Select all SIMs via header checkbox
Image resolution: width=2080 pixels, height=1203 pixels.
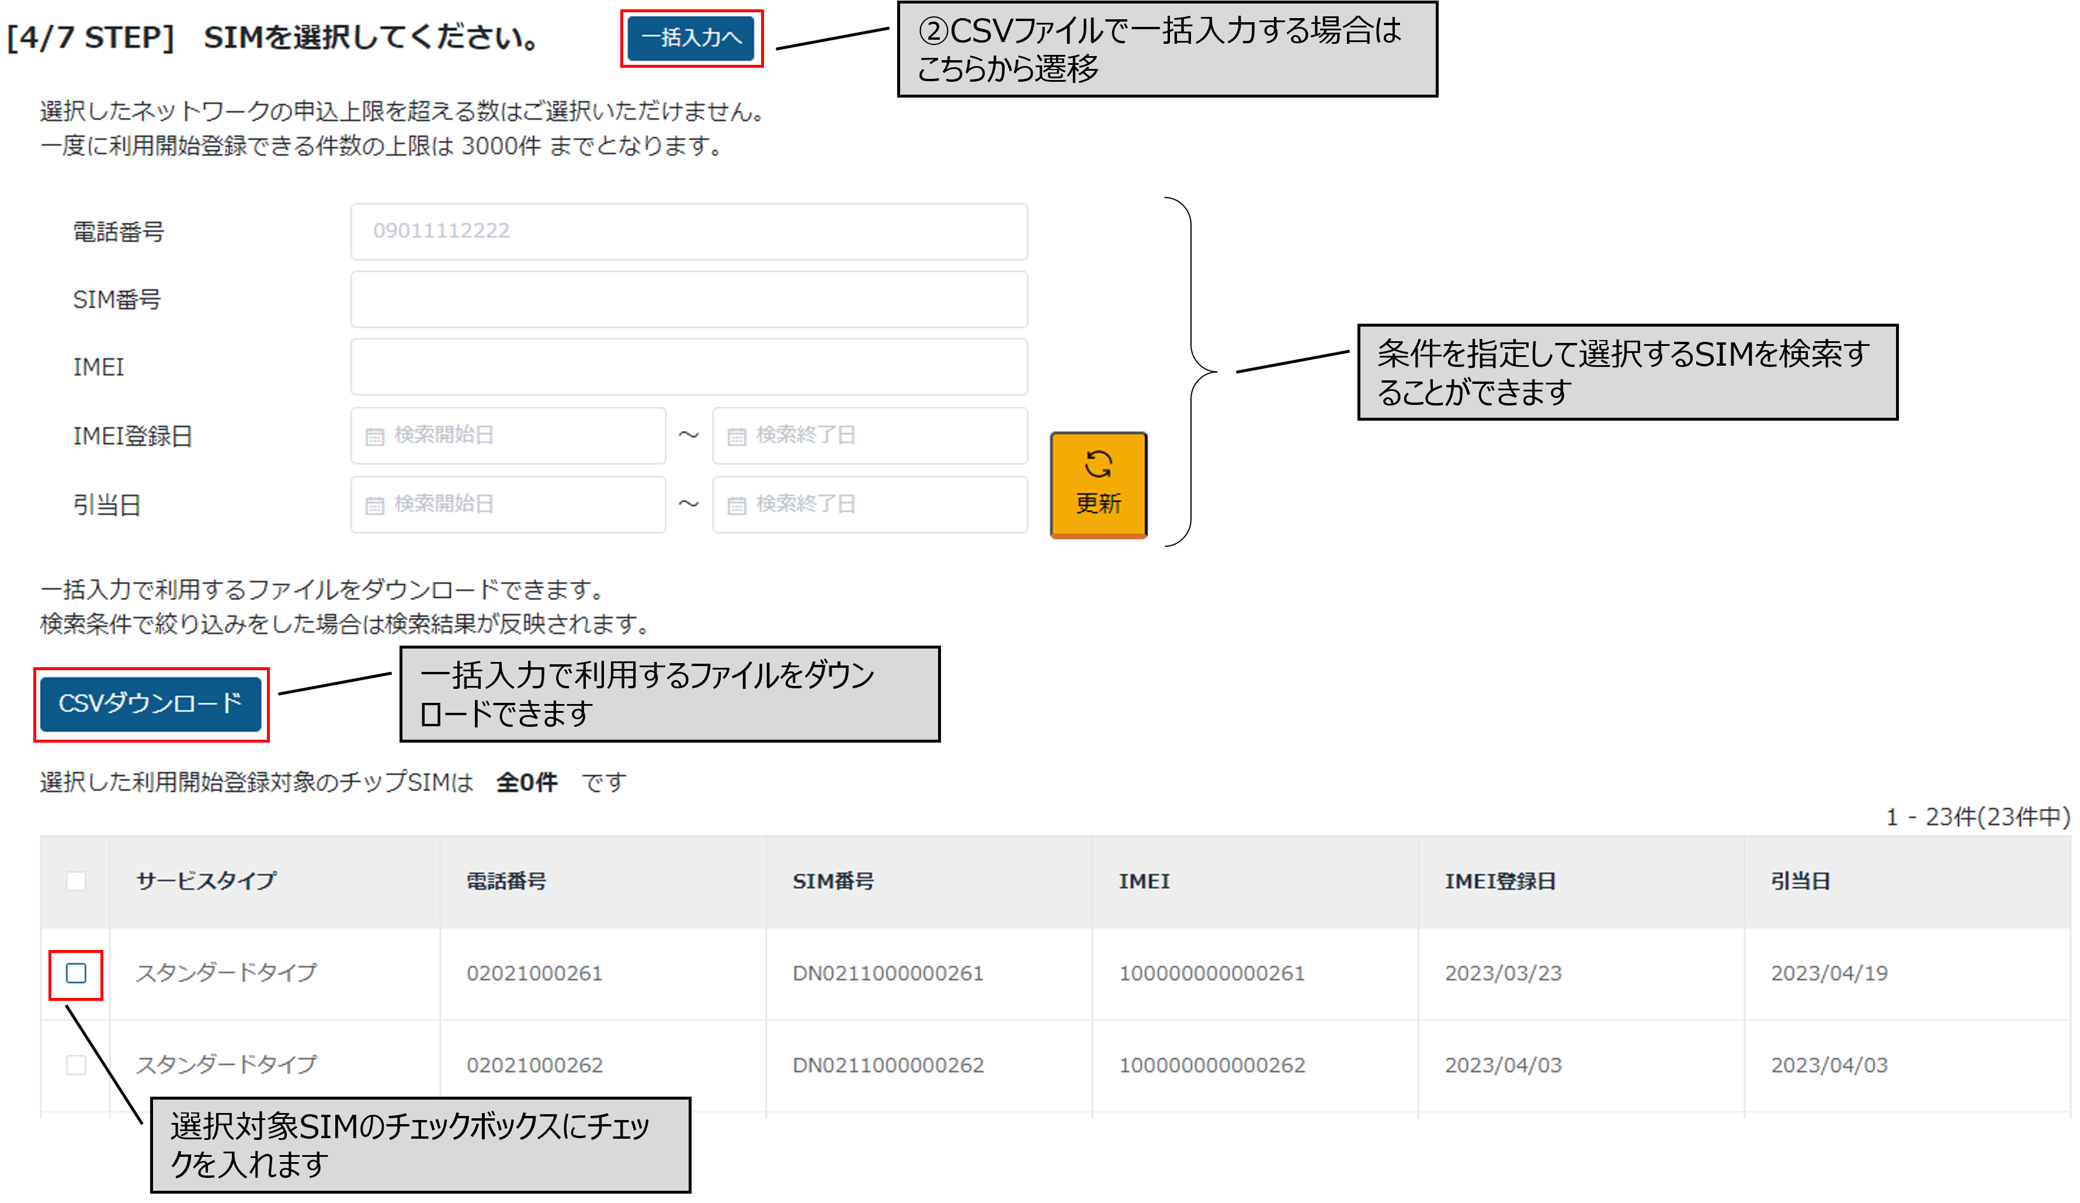point(76,882)
